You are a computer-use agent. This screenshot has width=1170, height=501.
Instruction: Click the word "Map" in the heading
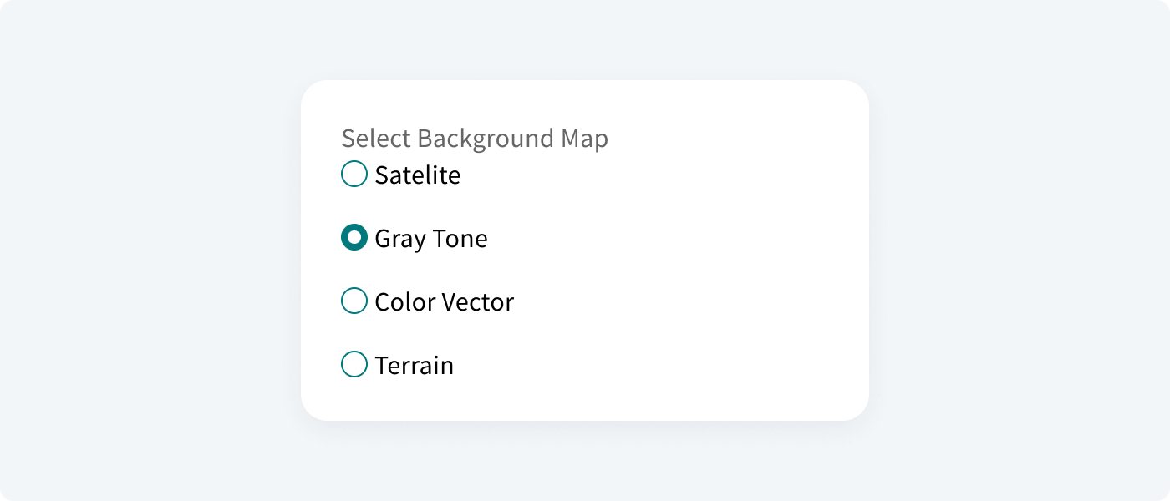[584, 139]
